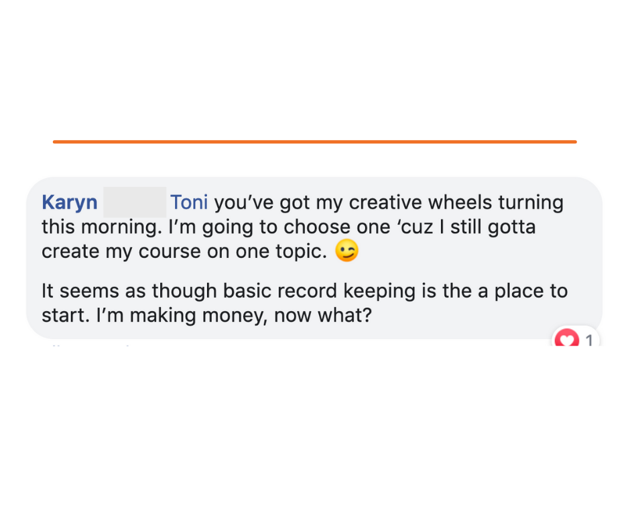Click the sentence "I'm making money, now what?"

tap(234, 315)
